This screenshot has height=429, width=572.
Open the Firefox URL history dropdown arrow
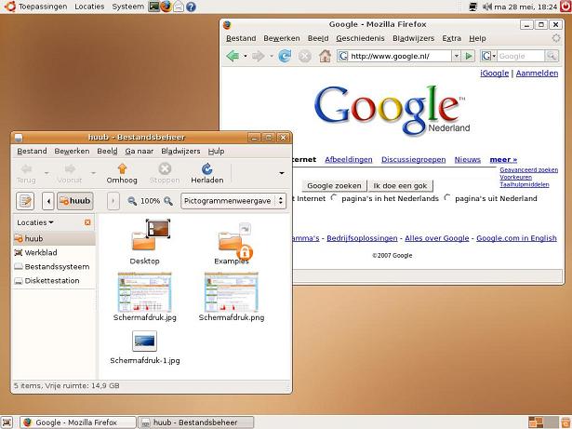(x=456, y=57)
